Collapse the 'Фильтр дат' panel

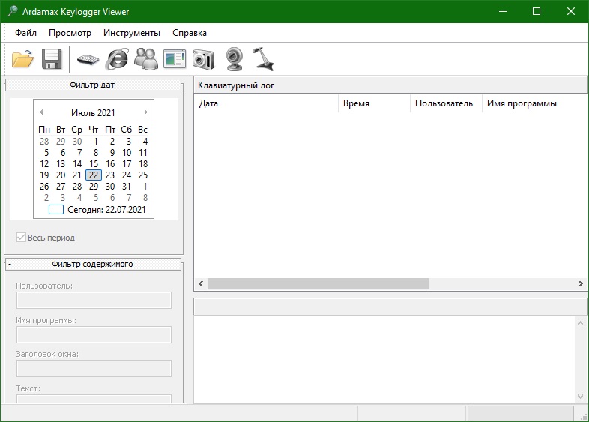click(x=10, y=85)
